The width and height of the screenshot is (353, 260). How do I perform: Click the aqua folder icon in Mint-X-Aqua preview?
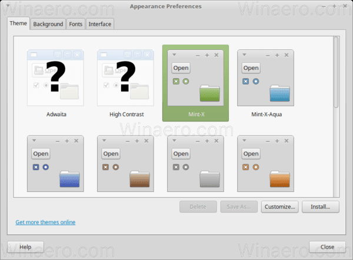[279, 93]
